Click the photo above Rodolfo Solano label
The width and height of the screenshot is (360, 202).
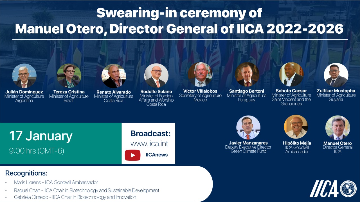(156, 75)
